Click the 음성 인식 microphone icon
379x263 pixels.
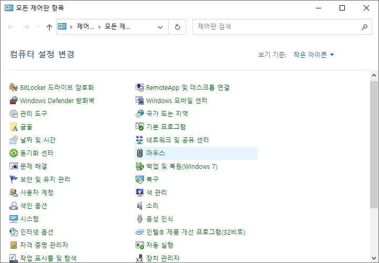click(x=140, y=219)
